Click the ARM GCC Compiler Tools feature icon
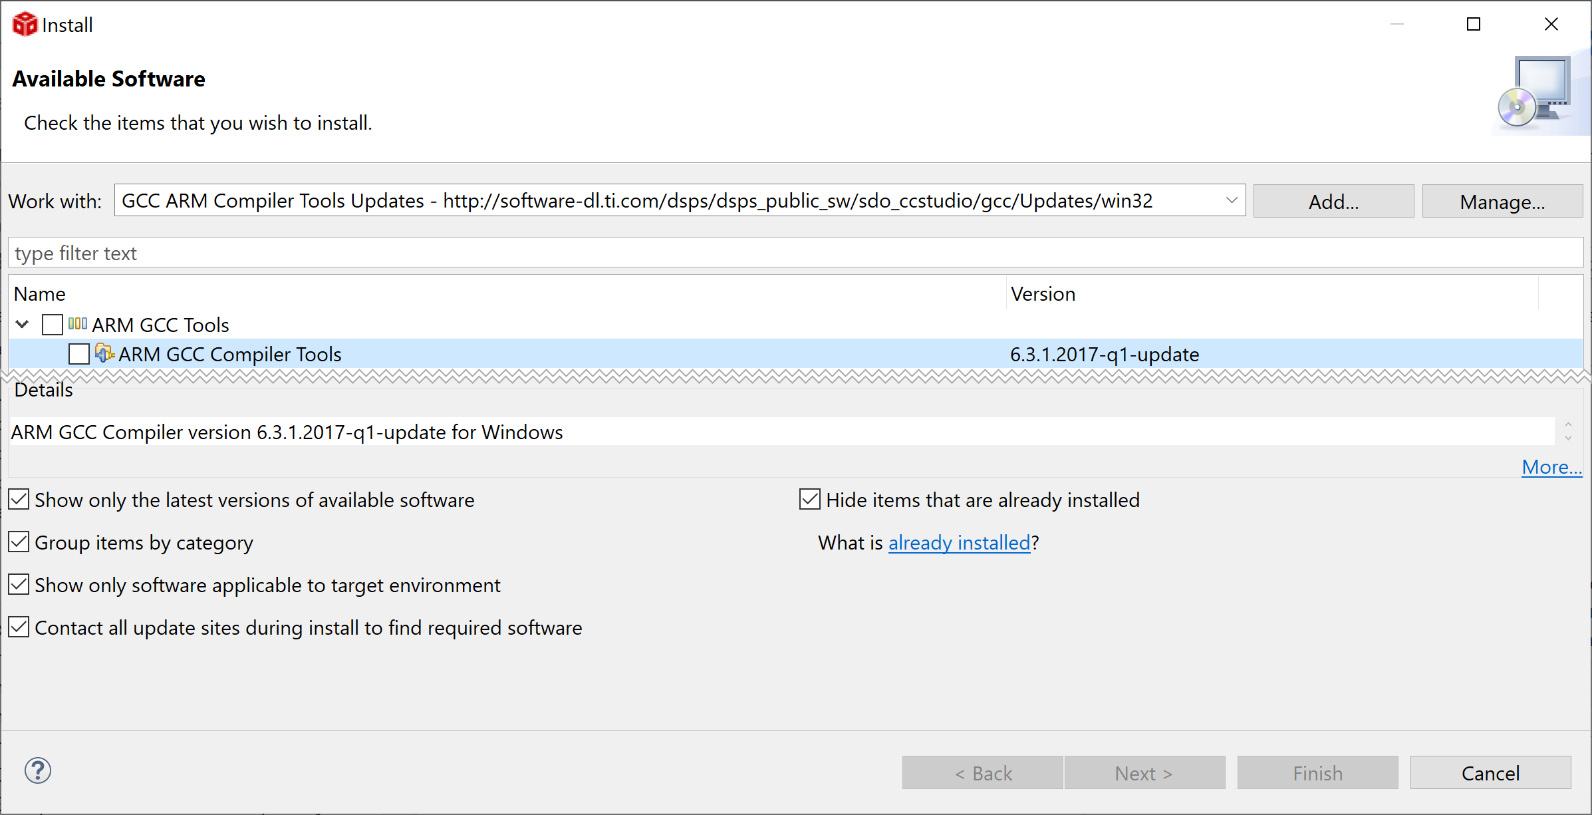1592x815 pixels. point(104,353)
